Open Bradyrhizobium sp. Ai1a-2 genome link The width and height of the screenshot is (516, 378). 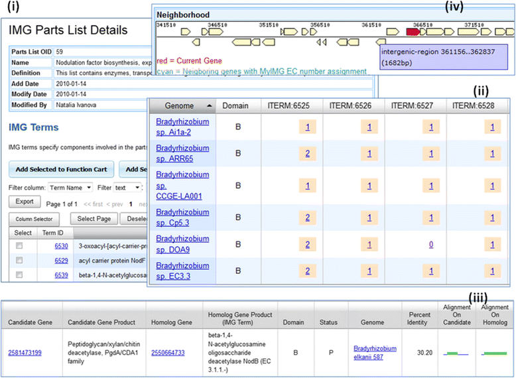click(x=182, y=127)
